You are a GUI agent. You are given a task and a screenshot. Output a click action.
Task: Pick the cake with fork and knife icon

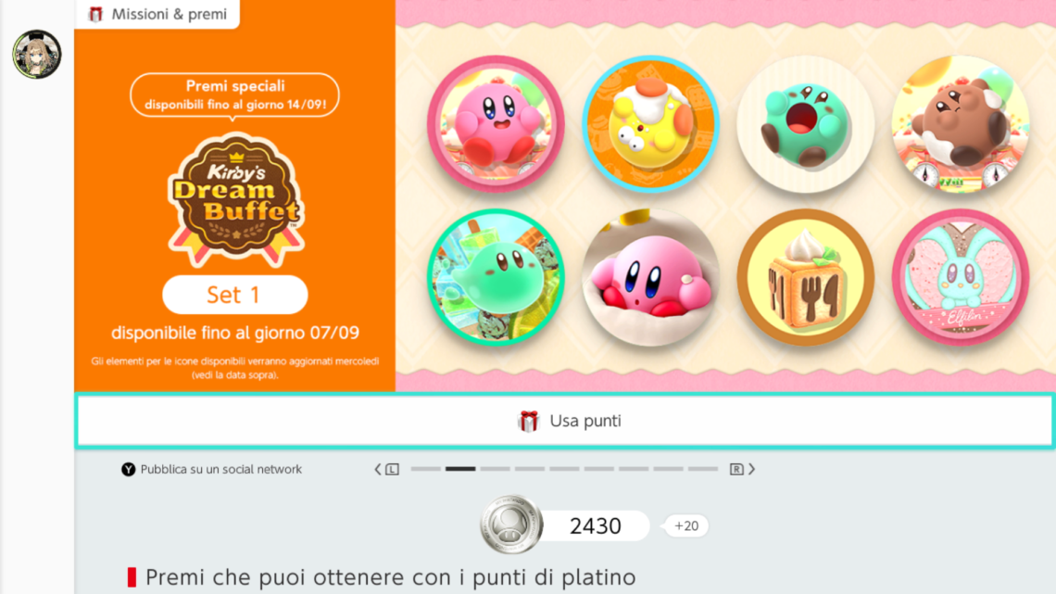(x=806, y=277)
